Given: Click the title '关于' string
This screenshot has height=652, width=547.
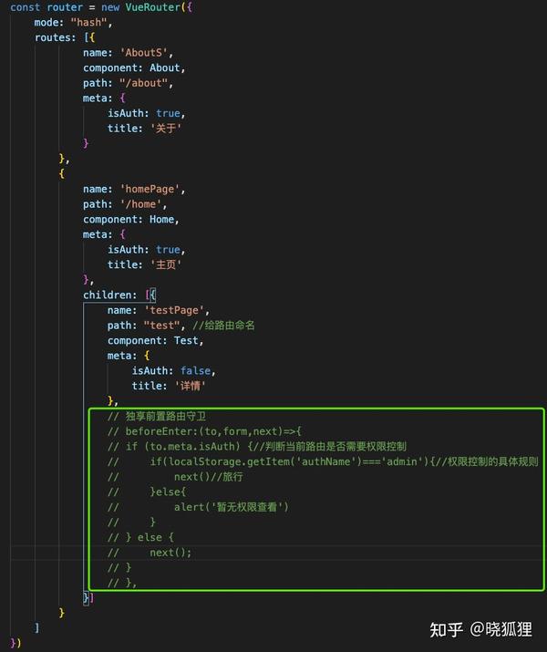Looking at the screenshot, I should [165, 129].
